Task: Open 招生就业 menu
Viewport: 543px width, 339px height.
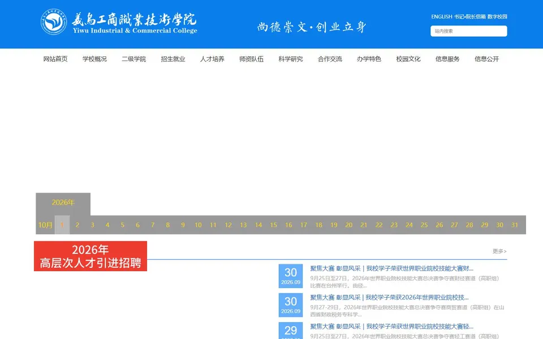Action: coord(173,59)
